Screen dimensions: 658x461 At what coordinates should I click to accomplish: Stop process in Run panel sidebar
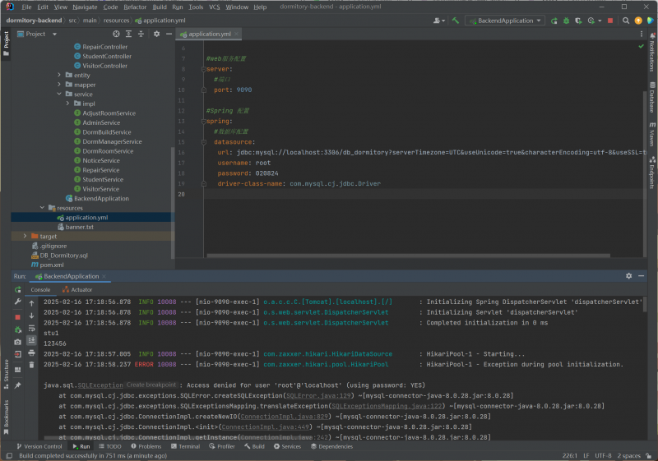17,317
